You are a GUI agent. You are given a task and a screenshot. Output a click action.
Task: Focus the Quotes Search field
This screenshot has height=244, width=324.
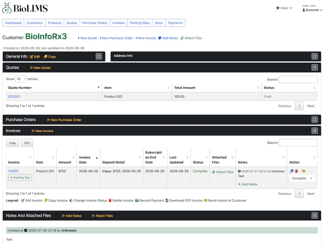click(x=298, y=79)
